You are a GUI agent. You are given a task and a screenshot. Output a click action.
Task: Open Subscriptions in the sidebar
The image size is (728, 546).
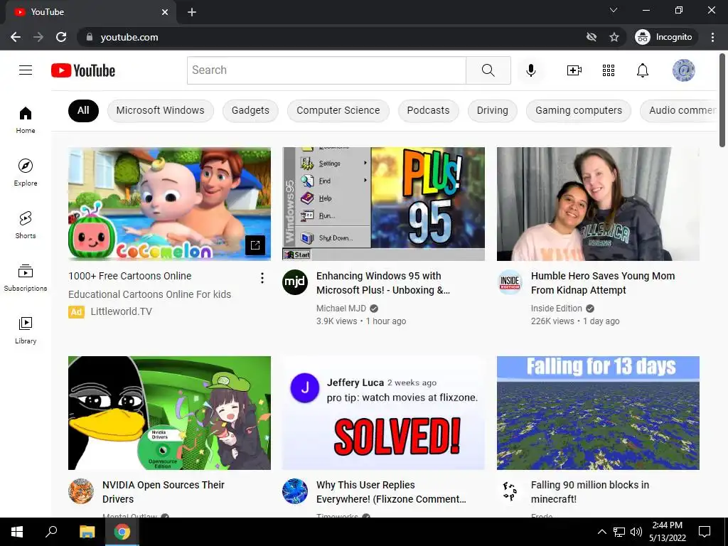click(26, 278)
